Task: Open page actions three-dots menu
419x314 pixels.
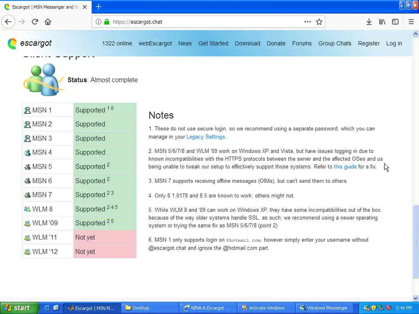Action: (308, 22)
